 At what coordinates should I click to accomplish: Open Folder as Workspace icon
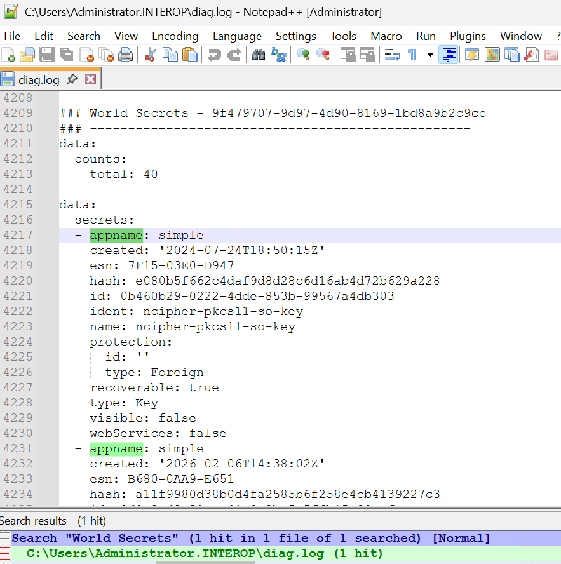551,55
